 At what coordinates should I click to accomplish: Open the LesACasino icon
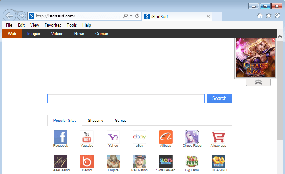(x=60, y=161)
